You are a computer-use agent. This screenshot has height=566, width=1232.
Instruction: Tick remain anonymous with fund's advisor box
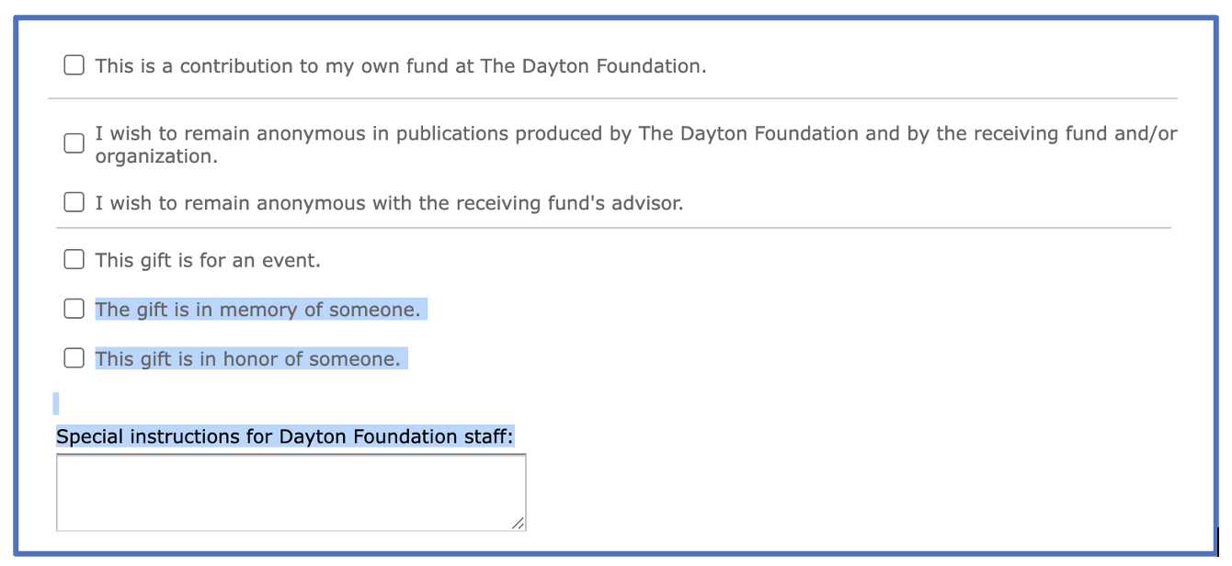(74, 202)
